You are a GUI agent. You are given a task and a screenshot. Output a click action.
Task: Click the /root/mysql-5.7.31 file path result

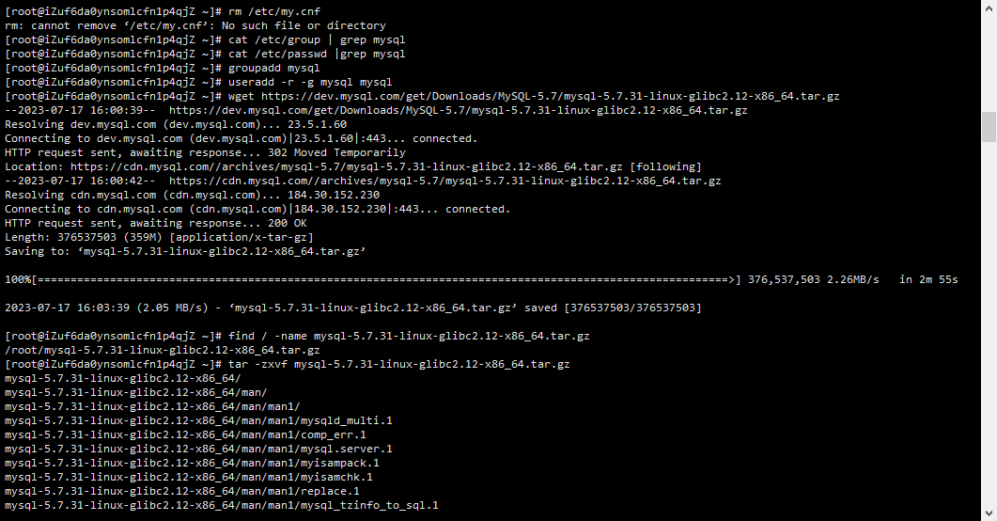pos(163,350)
